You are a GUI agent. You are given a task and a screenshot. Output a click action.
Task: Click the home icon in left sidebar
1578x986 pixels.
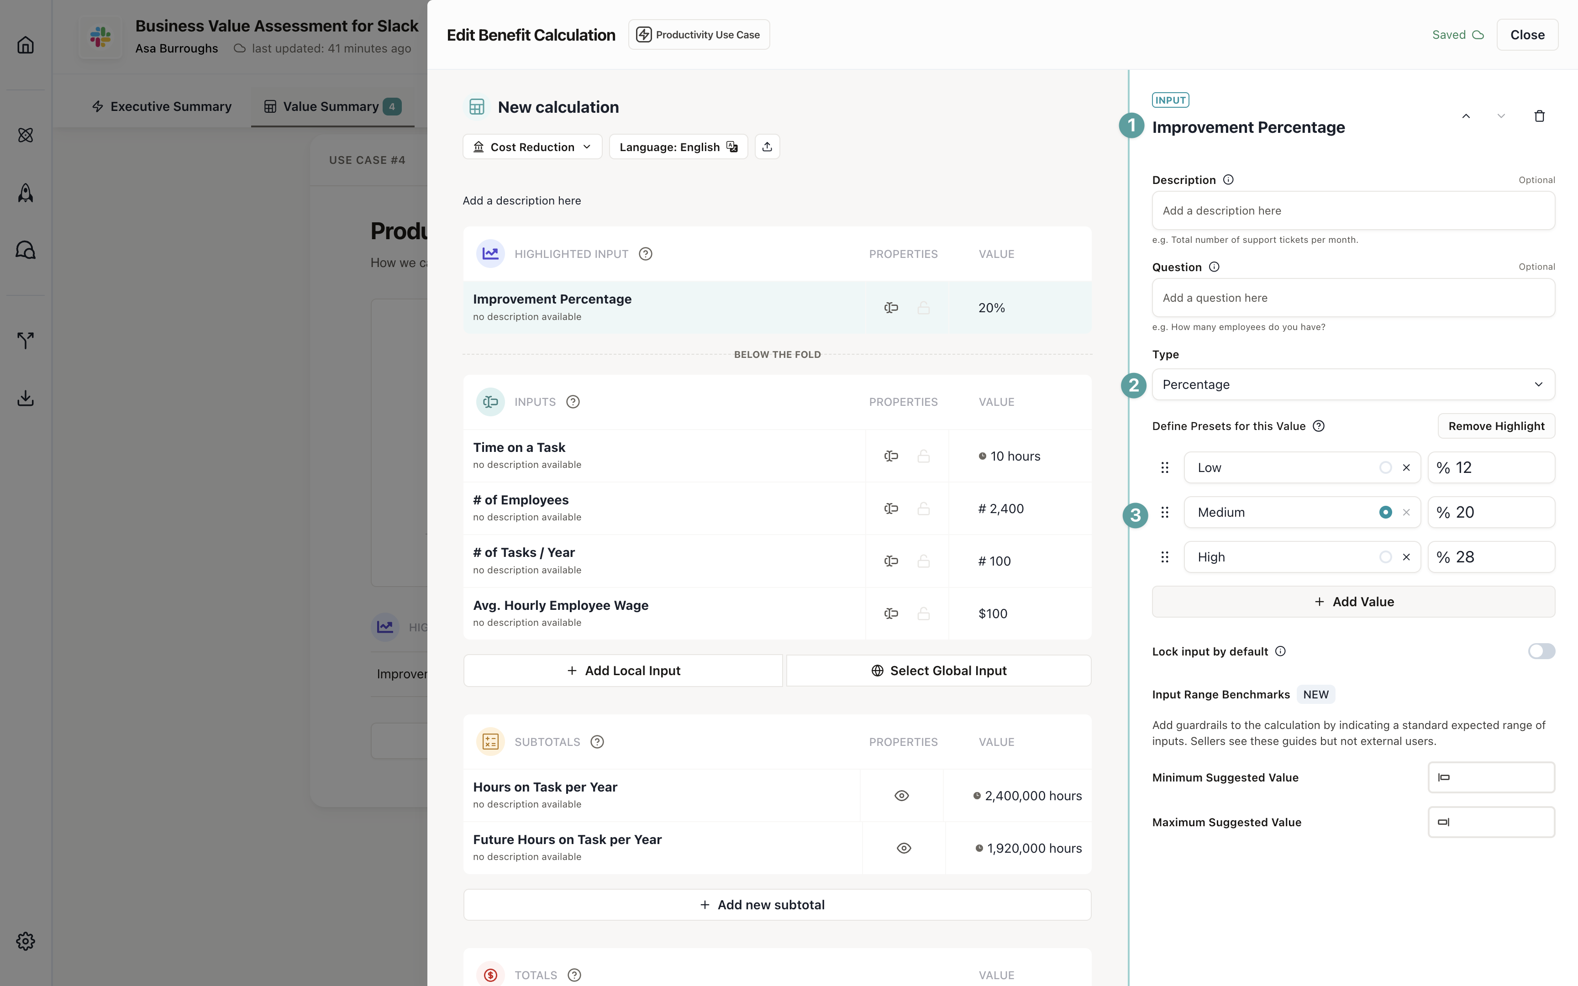tap(26, 45)
